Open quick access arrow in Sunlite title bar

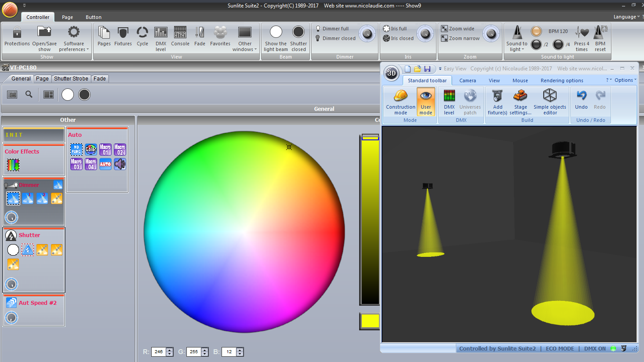point(24,5)
